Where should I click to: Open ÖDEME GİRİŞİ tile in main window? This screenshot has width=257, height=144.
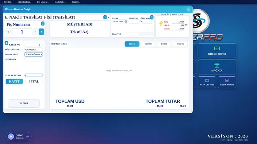[x=217, y=51]
